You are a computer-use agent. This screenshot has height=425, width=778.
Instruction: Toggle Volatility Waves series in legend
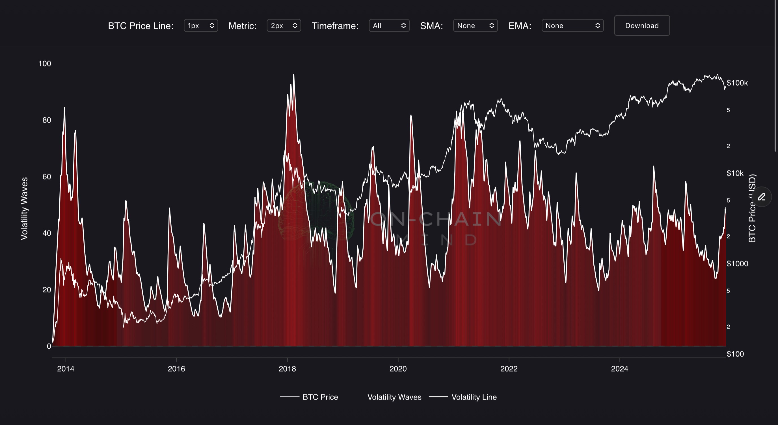click(394, 397)
